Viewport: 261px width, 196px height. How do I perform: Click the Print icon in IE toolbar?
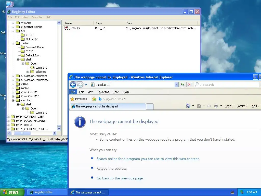click(216, 106)
